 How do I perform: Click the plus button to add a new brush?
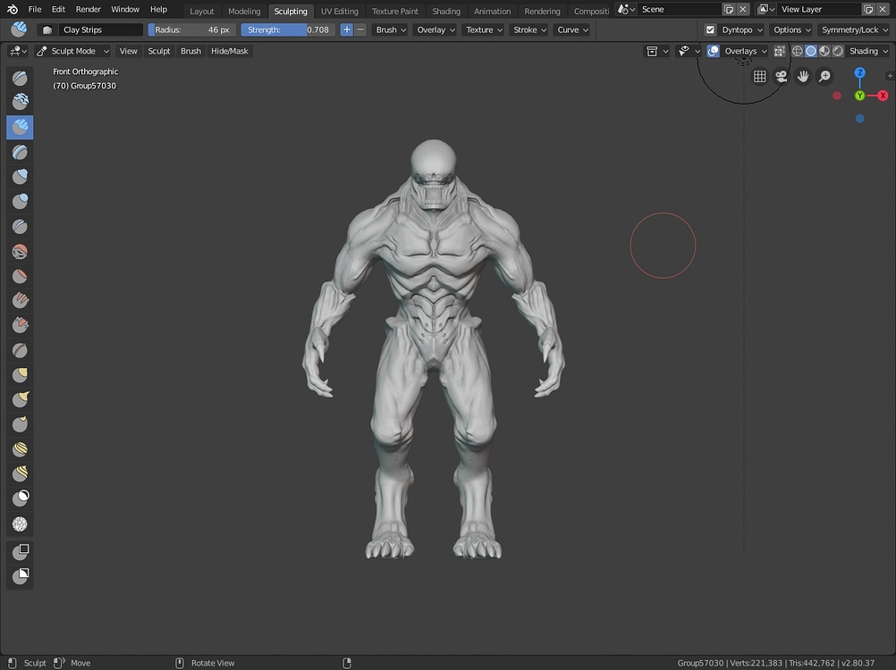click(346, 29)
